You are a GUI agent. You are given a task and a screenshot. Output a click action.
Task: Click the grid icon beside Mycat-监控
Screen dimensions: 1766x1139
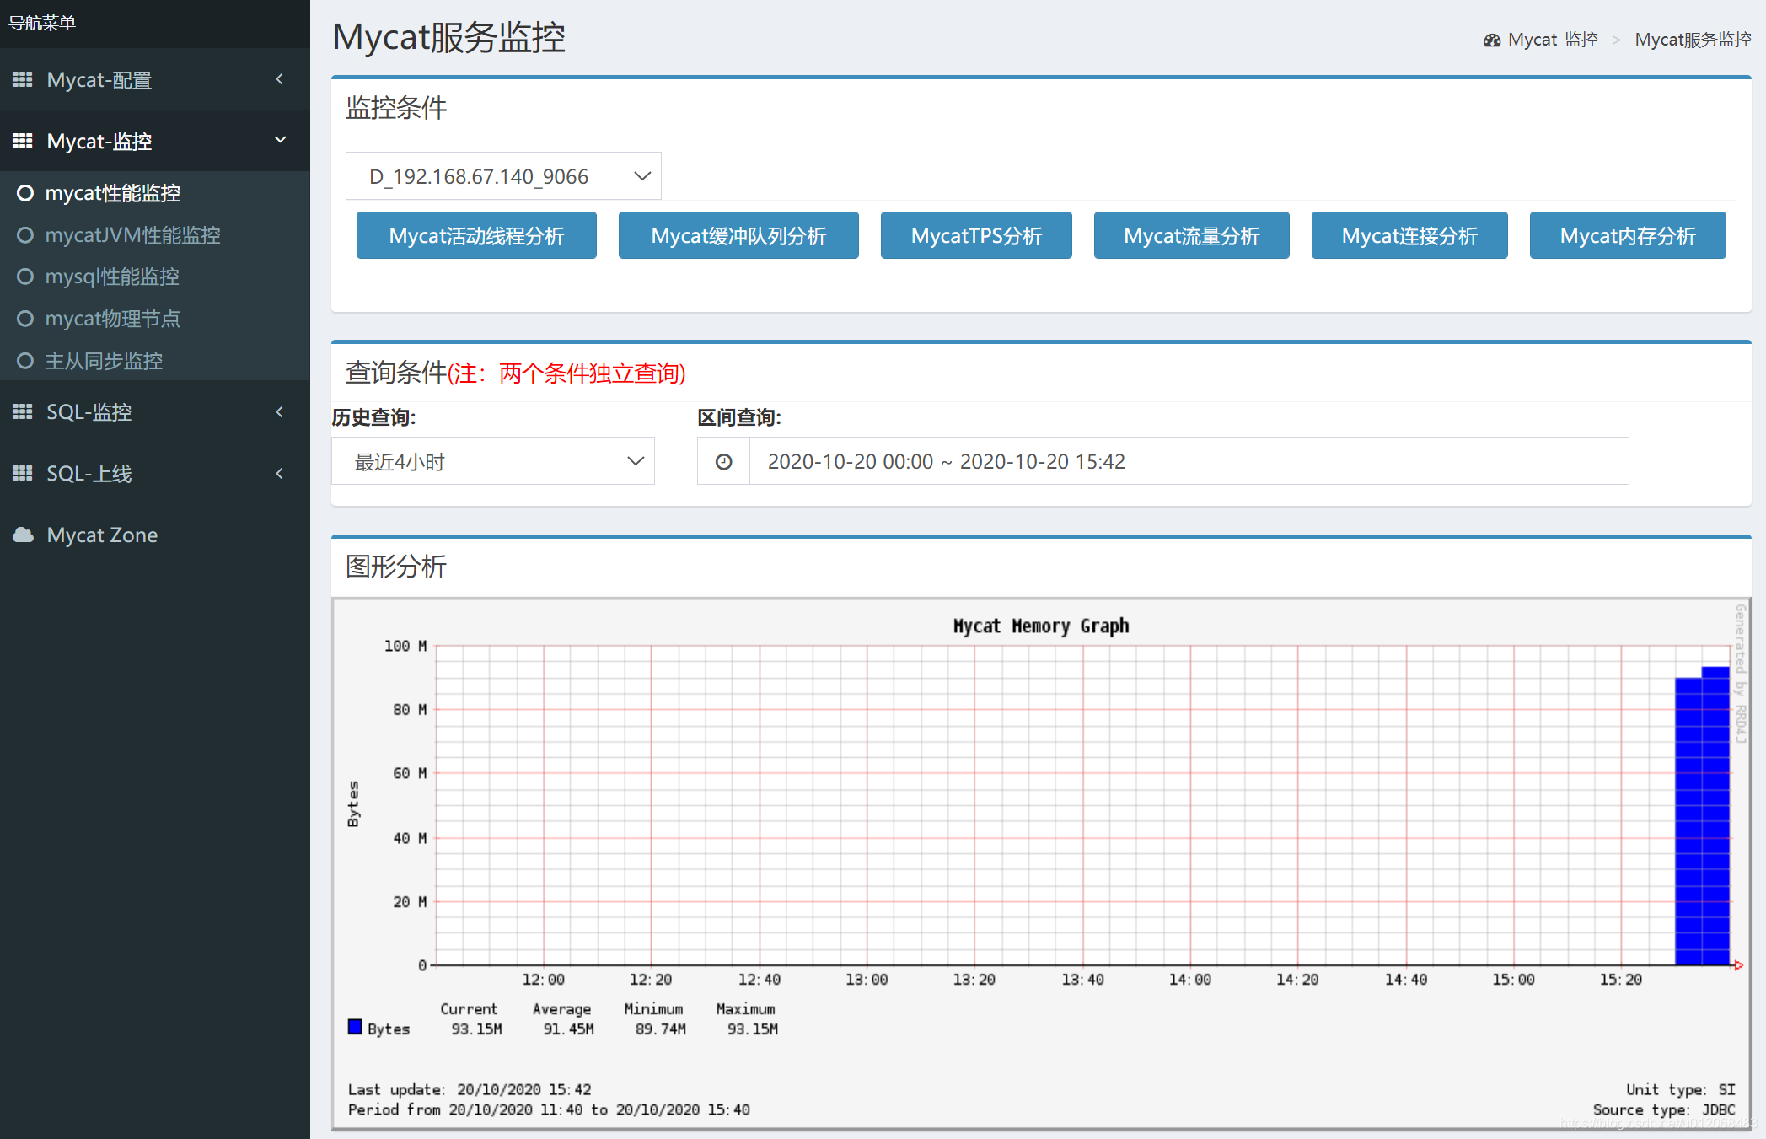pos(22,141)
